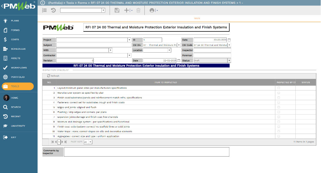
Task: Click the Revision number field
Action: (x=75, y=61)
